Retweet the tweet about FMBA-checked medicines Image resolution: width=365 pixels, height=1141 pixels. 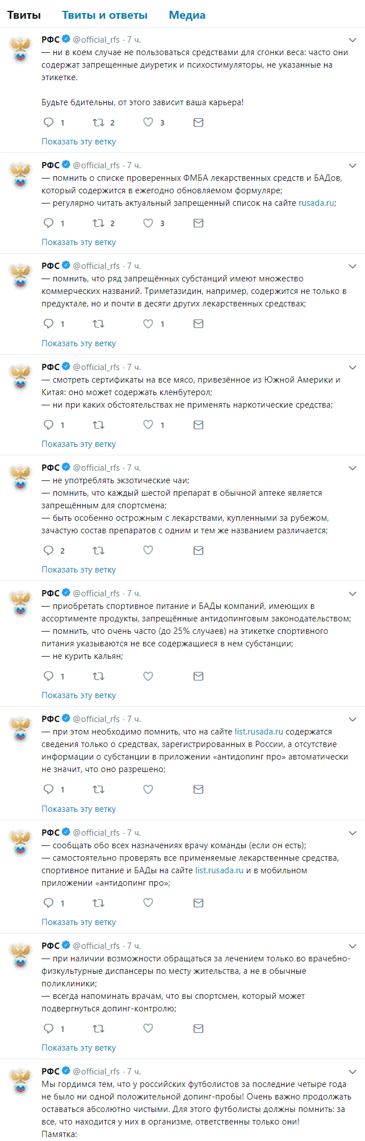98,223
